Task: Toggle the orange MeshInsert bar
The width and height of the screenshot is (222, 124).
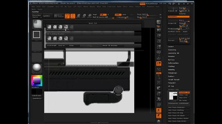Action: tap(179, 17)
